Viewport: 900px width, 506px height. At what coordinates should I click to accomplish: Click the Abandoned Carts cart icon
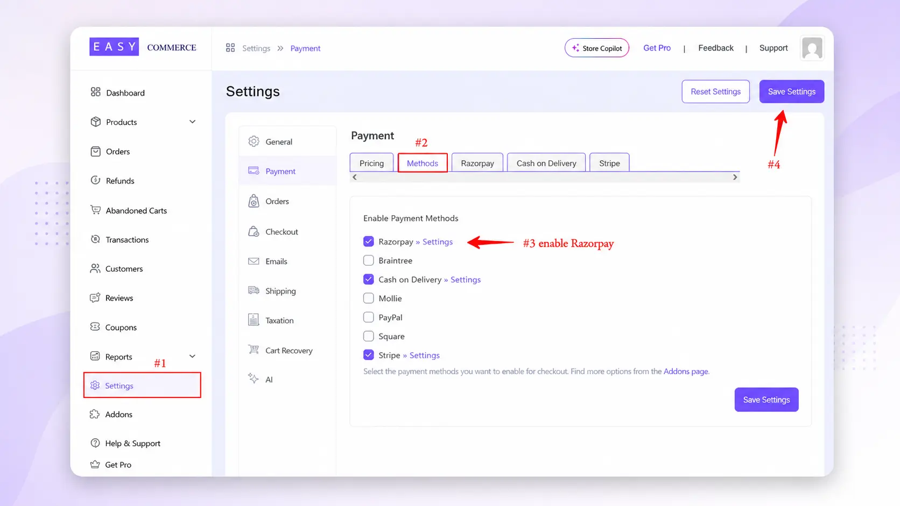click(96, 210)
